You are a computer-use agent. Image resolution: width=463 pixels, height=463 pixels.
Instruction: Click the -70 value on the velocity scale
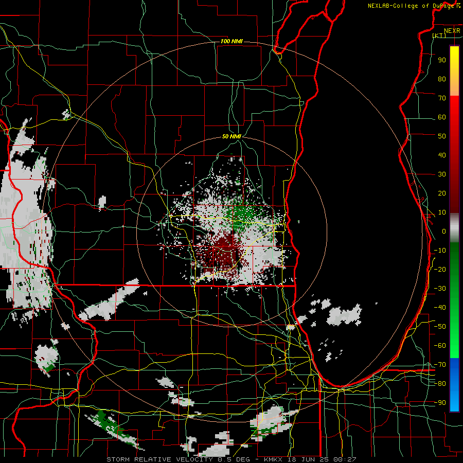[440, 365]
